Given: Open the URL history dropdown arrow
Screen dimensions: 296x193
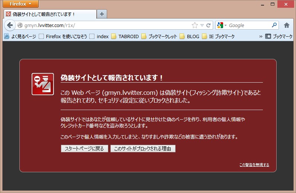Looking at the screenshot, I should coord(202,26).
